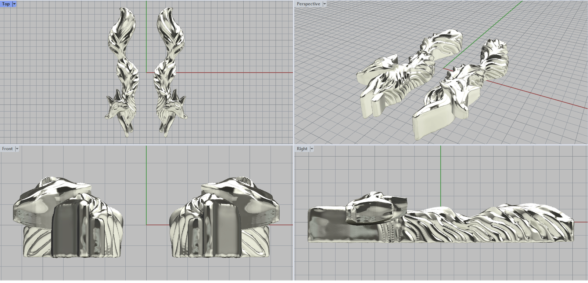This screenshot has height=283, width=588.
Task: Select the right fox model in Top view
Action: pos(170,70)
